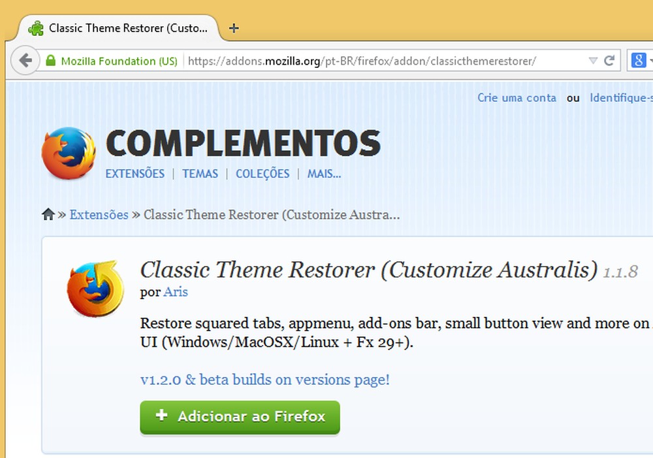Open the v1.2.0 beta builds versions link
653x458 pixels.
[266, 380]
